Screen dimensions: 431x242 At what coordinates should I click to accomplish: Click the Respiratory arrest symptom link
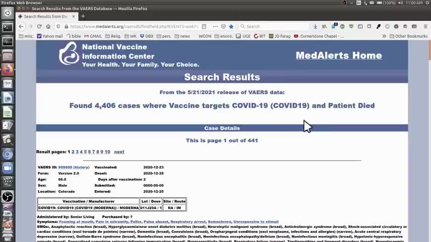[x=188, y=222]
